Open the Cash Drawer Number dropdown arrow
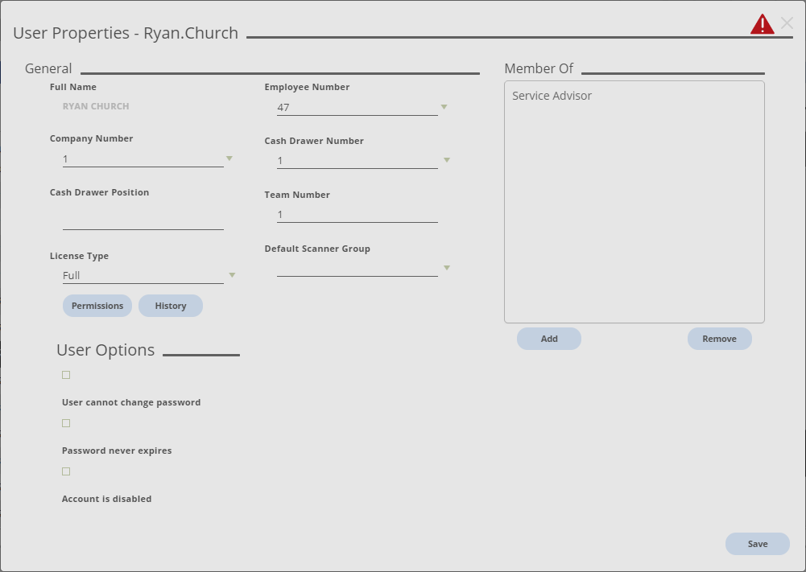 pos(447,160)
